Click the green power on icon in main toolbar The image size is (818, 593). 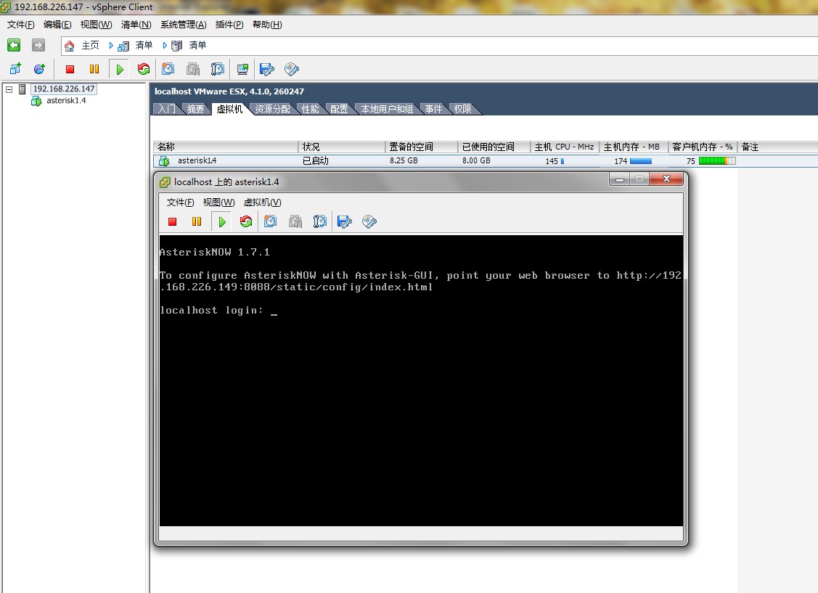[x=120, y=69]
